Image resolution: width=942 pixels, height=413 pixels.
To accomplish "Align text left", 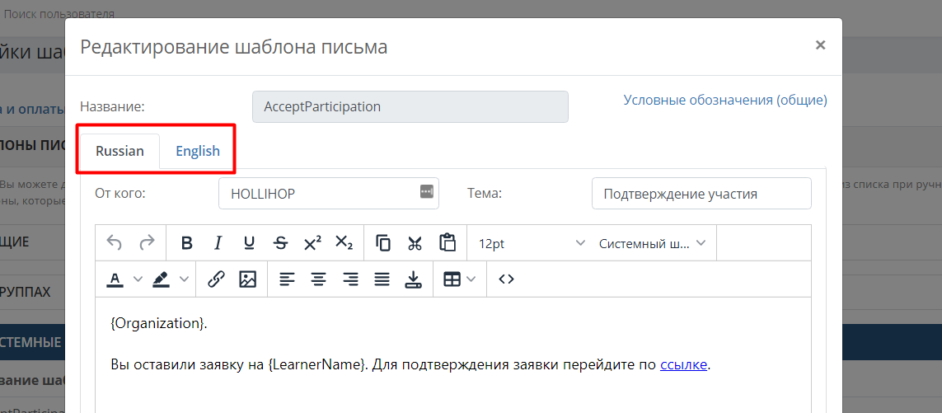I will pyautogui.click(x=288, y=279).
